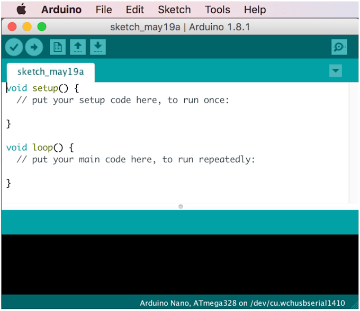
Task: Click the 'void setup() {' line
Action: point(42,88)
